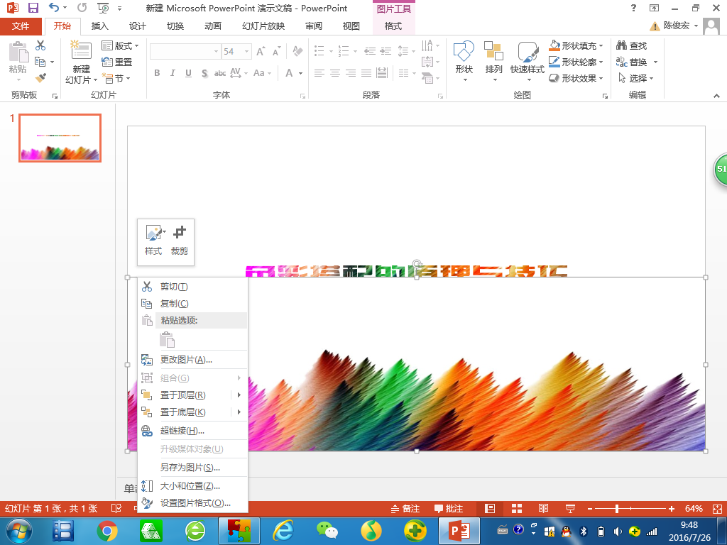Toggle Strikethrough (abc) formatting
The image size is (727, 545).
(x=220, y=73)
